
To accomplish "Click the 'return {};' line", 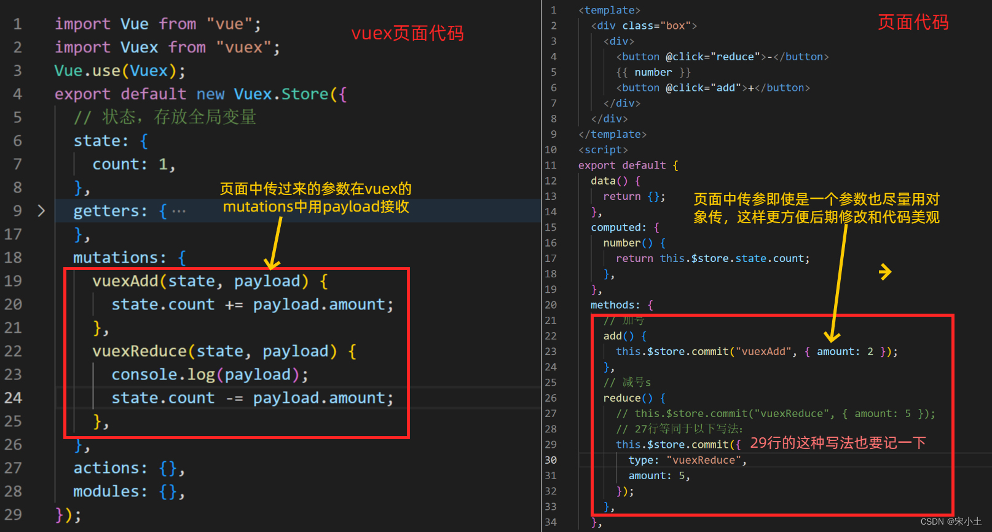I will (634, 196).
